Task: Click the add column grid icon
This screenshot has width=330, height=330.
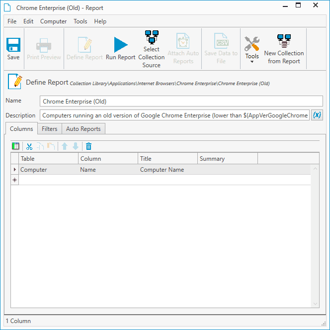Action: click(x=15, y=146)
